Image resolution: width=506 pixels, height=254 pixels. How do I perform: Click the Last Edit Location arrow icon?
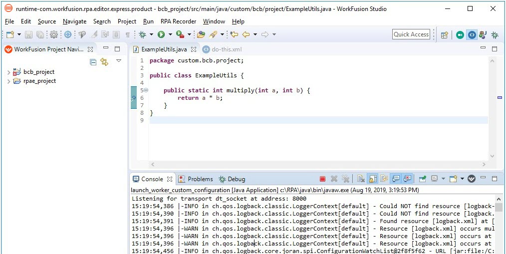[x=234, y=34]
